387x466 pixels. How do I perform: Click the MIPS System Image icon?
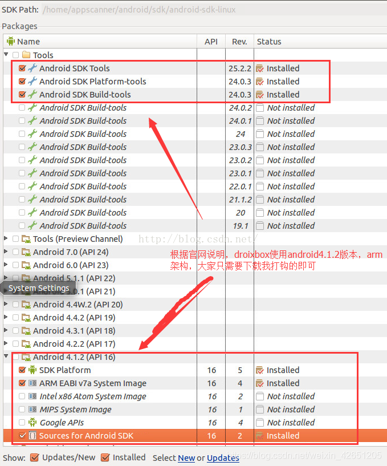(32, 409)
